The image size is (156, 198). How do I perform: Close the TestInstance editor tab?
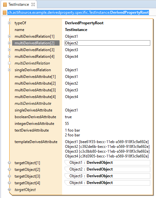[33, 5]
